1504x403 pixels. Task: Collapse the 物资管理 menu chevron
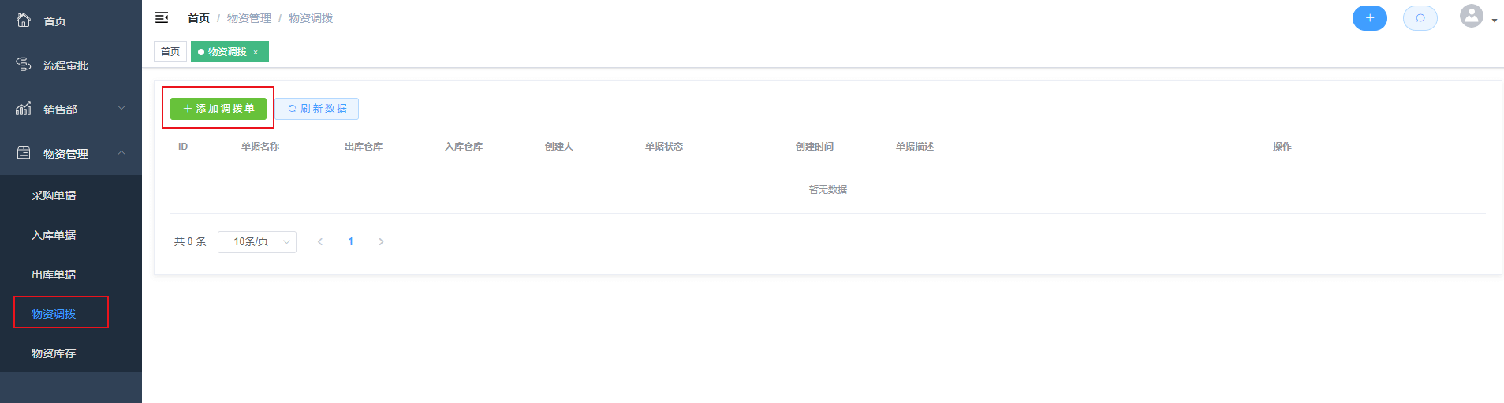(x=121, y=152)
